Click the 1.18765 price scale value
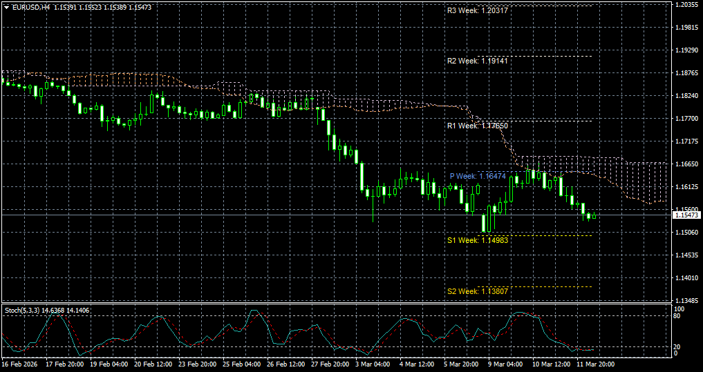The height and width of the screenshot is (372, 703). (x=687, y=73)
